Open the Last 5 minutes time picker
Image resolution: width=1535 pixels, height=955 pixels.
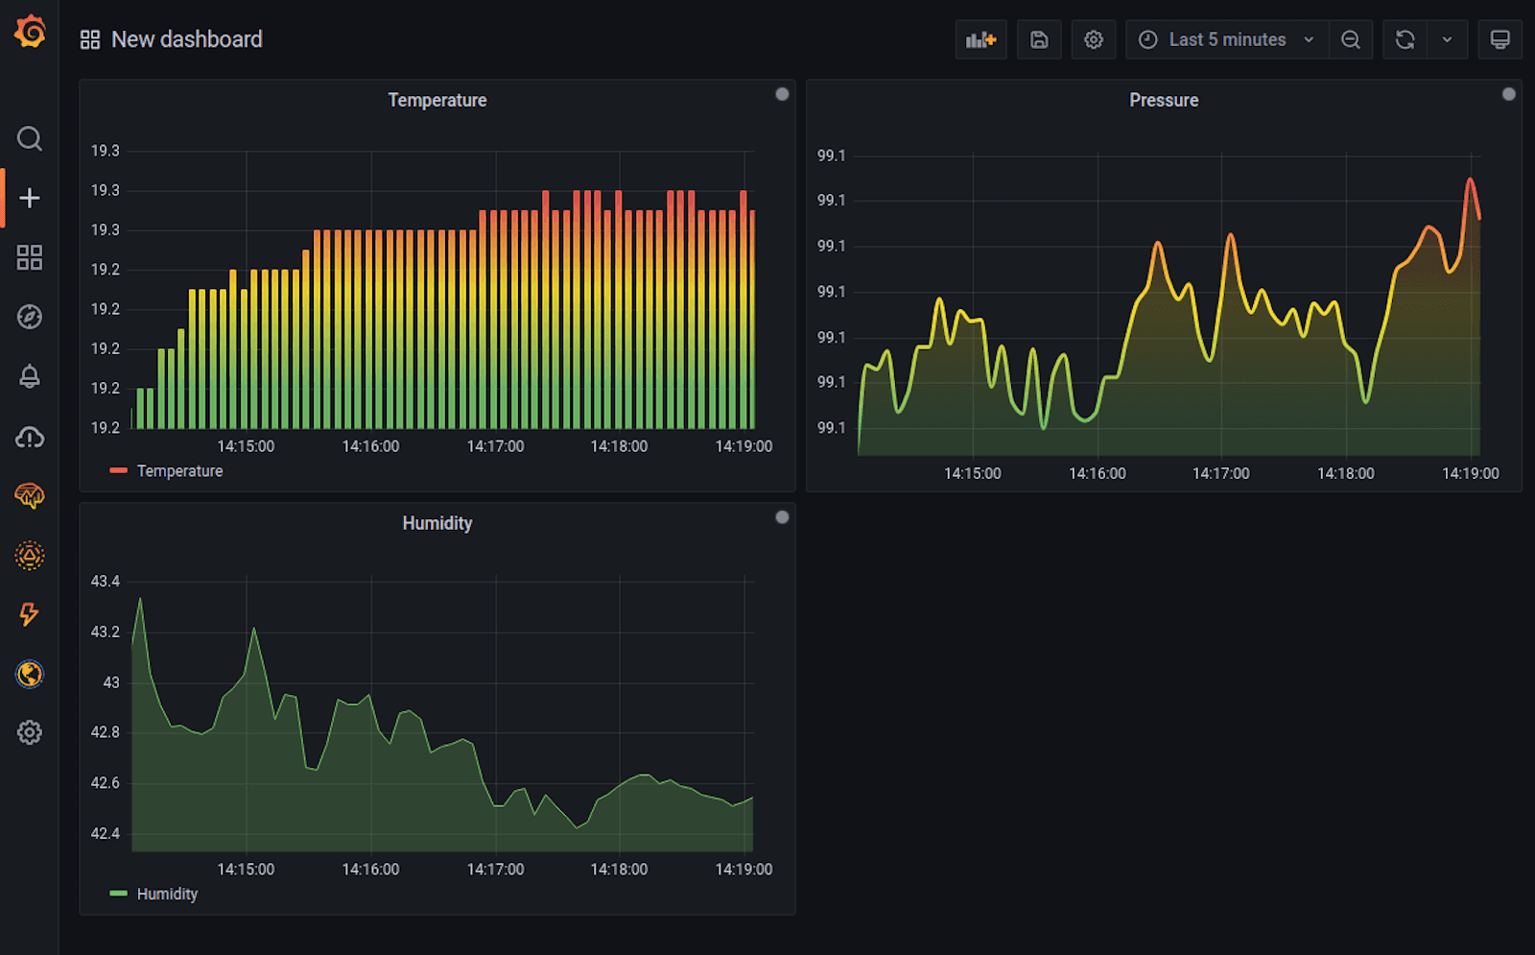[1226, 39]
